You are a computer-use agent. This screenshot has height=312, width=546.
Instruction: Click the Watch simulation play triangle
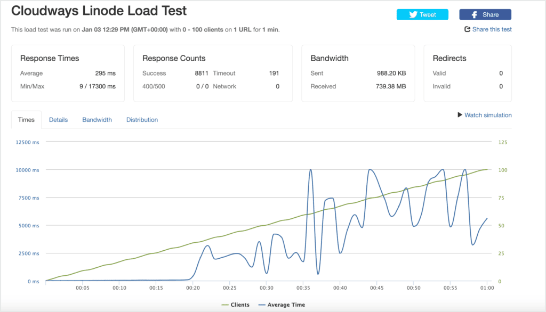point(460,115)
